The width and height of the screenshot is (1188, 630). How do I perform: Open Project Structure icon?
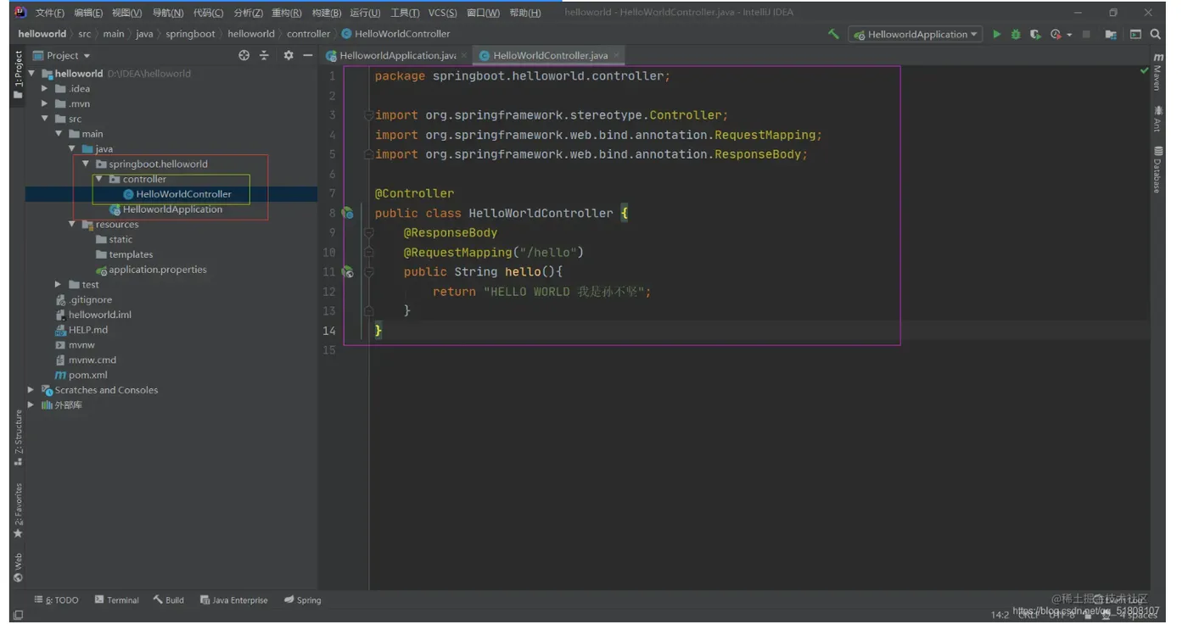[1111, 35]
